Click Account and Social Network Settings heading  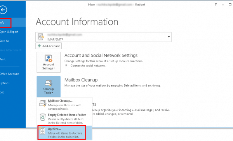click(101, 55)
